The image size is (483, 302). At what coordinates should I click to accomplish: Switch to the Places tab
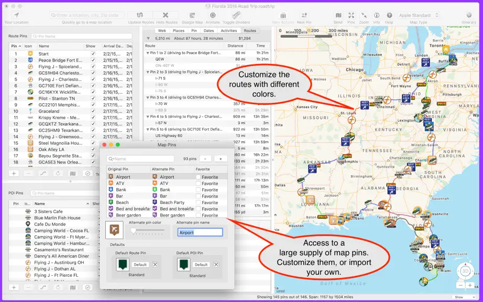[x=178, y=30]
